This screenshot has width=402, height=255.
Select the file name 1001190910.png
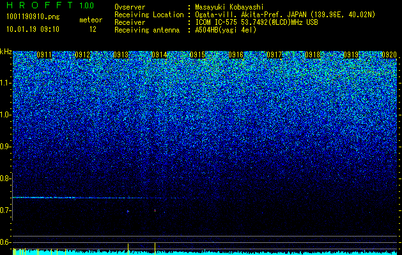(x=33, y=17)
